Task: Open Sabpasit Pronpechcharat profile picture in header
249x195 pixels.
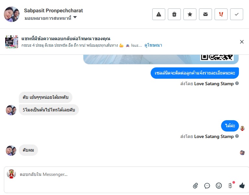Action: click(x=12, y=14)
